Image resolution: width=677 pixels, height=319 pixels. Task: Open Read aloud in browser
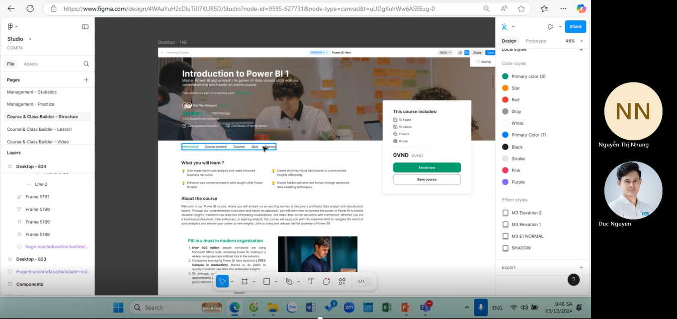pyautogui.click(x=504, y=8)
